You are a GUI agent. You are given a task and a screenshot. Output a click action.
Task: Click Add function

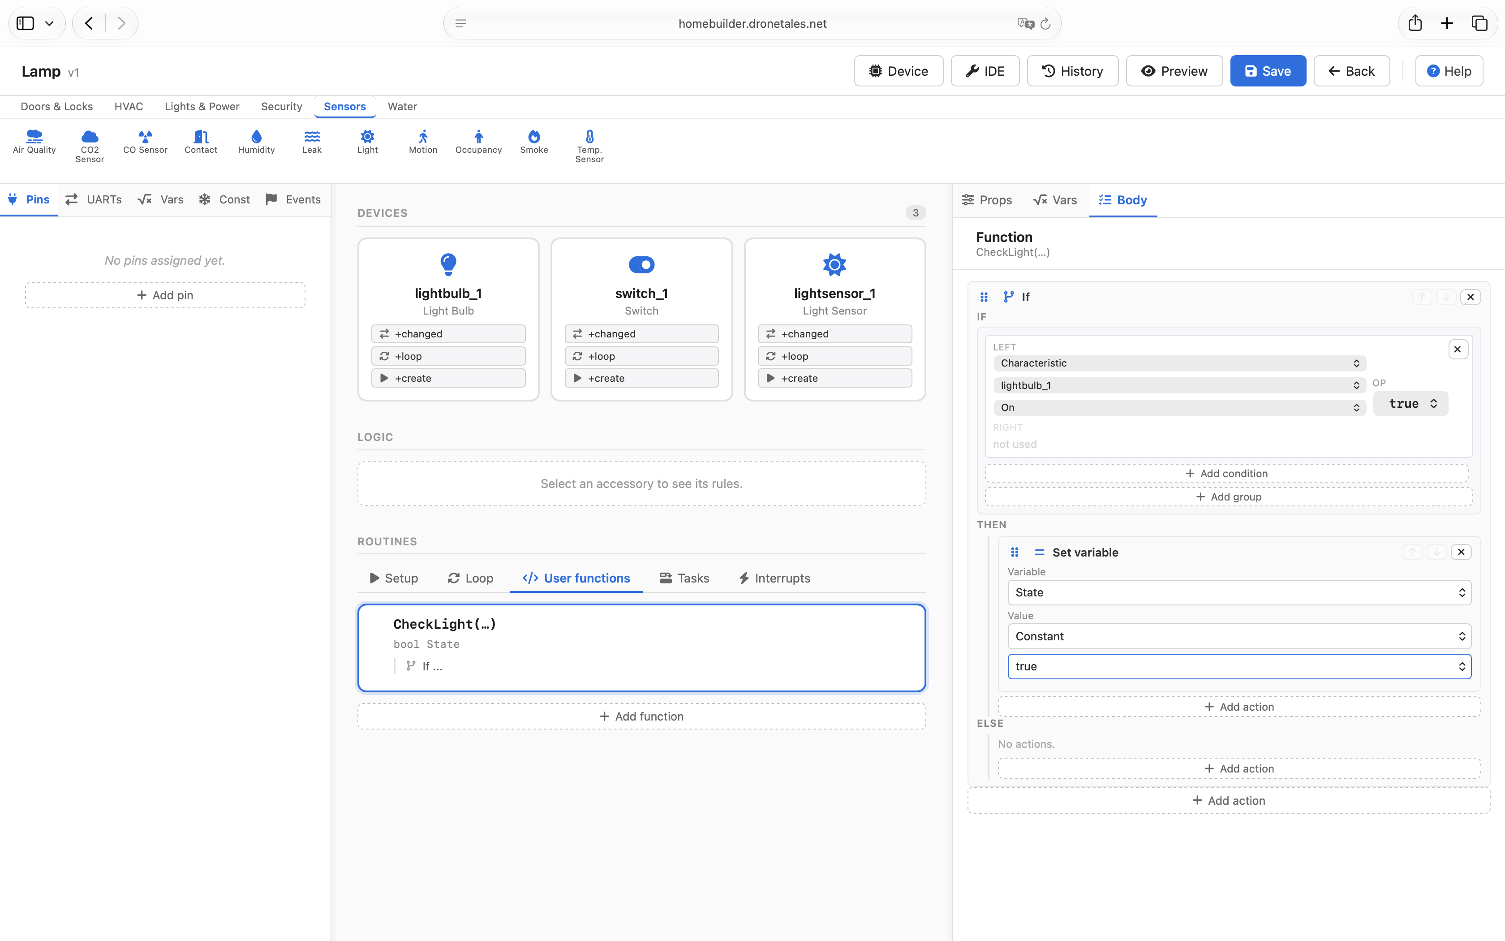point(641,717)
